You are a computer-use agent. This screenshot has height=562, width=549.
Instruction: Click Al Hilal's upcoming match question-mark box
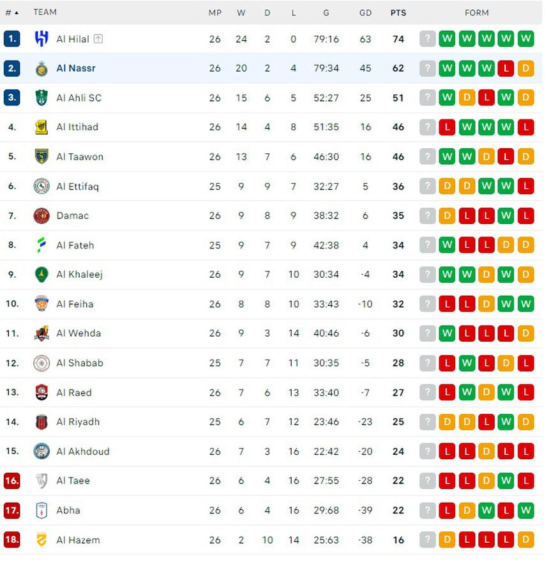coord(427,39)
